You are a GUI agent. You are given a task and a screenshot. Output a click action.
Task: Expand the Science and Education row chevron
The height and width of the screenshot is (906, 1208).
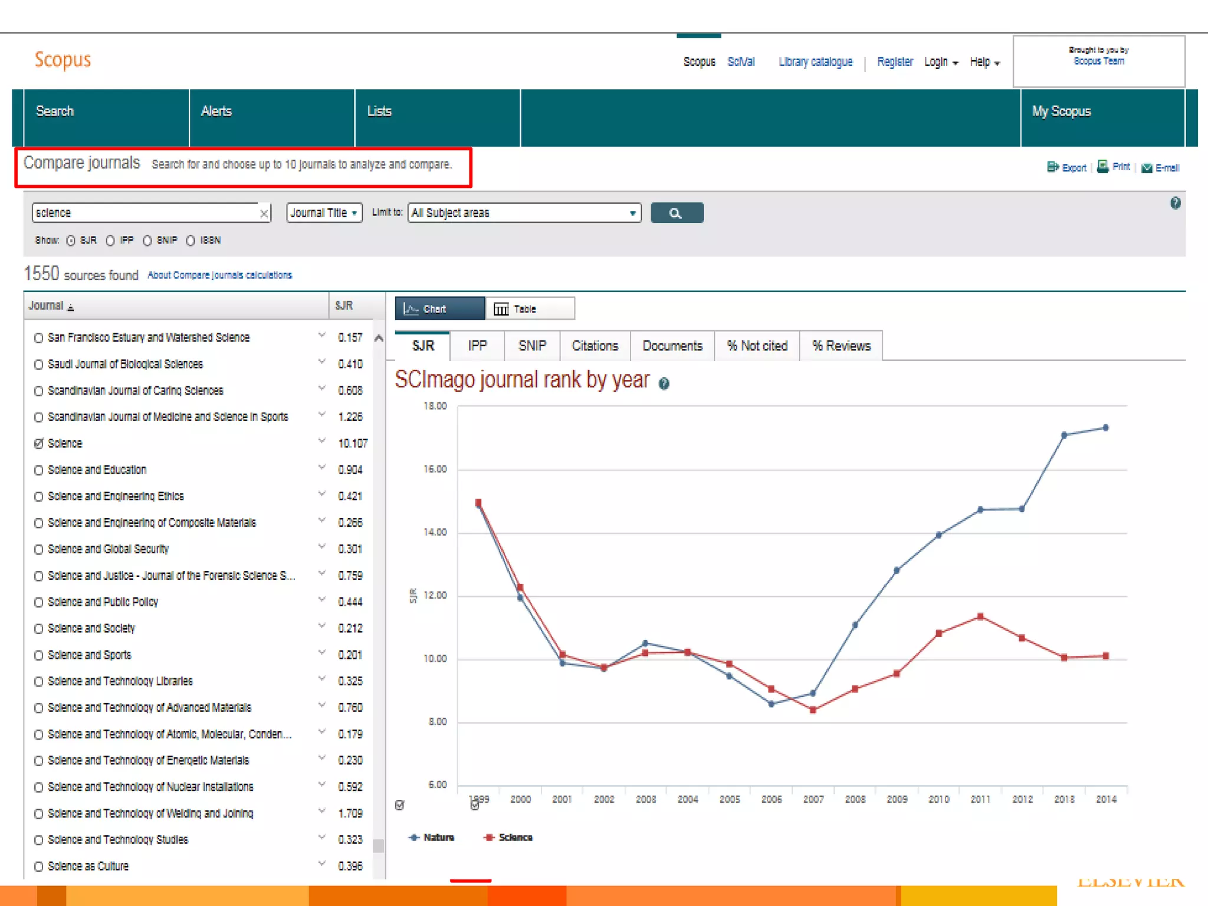pos(321,467)
